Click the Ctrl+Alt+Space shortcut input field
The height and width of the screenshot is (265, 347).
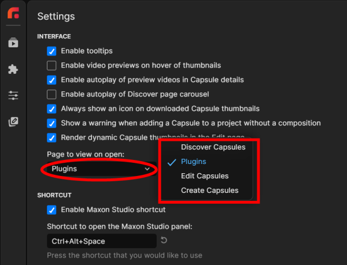pos(101,241)
